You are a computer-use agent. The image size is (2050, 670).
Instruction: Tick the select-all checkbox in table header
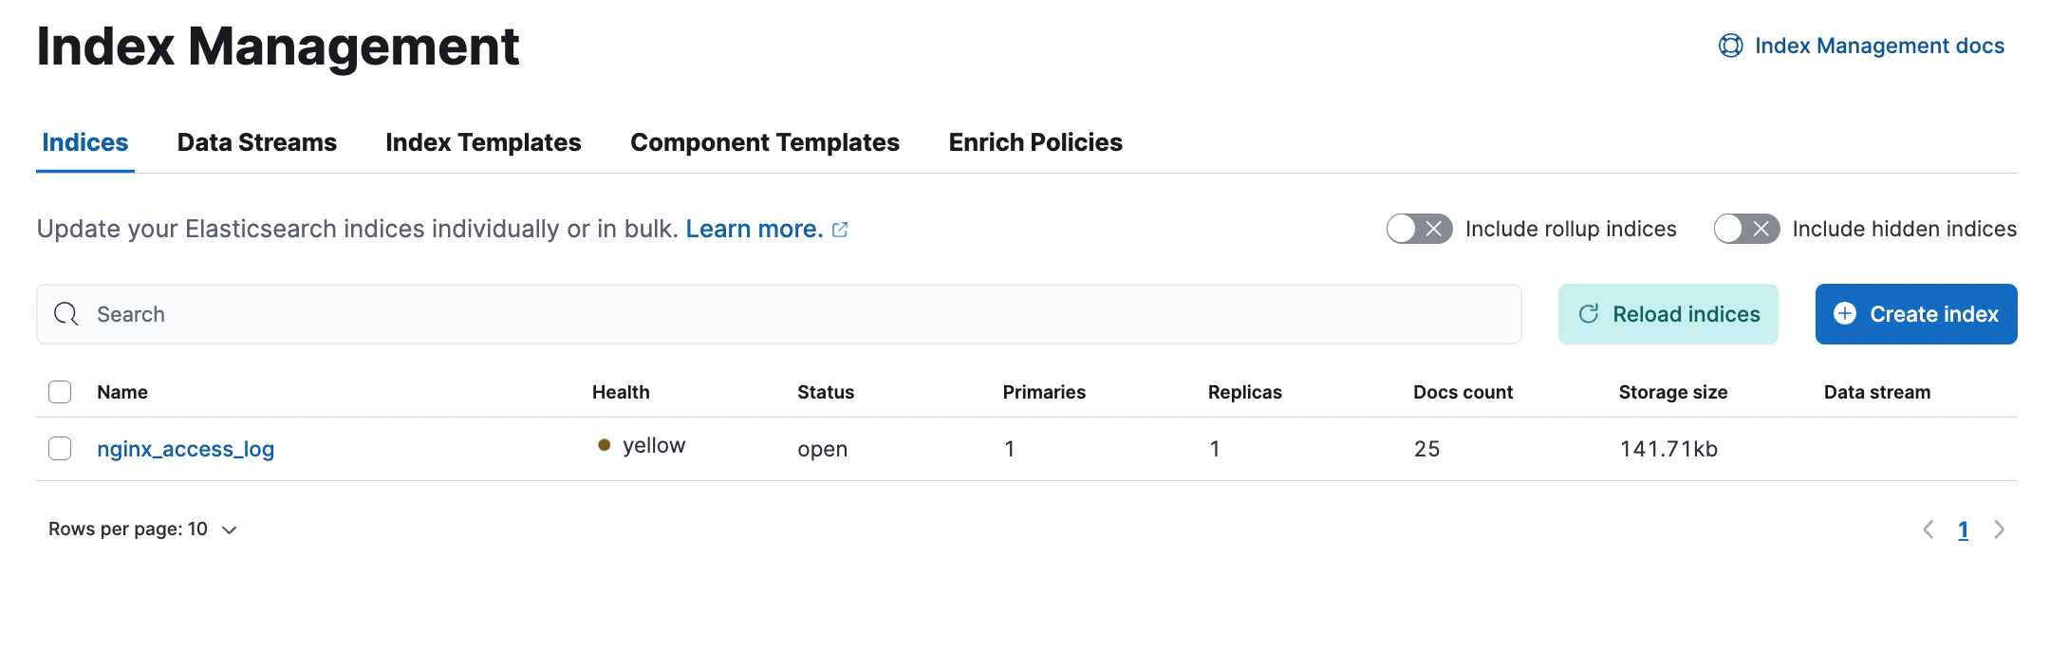pos(60,392)
